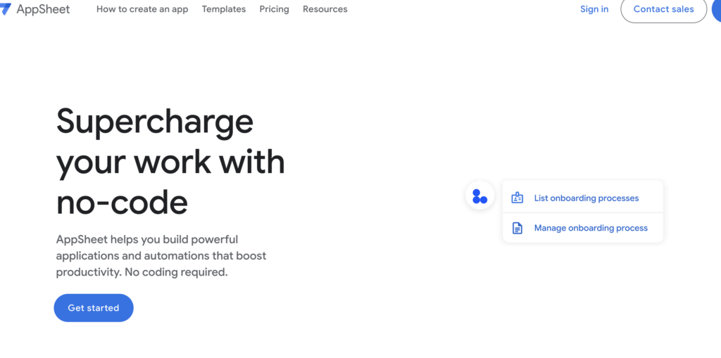Select List onboarding processes option
Image resolution: width=721 pixels, height=358 pixels.
click(586, 198)
